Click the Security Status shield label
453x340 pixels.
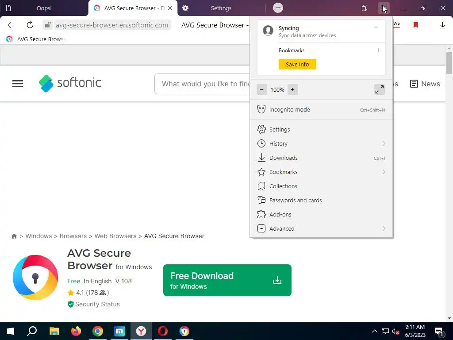(x=94, y=304)
